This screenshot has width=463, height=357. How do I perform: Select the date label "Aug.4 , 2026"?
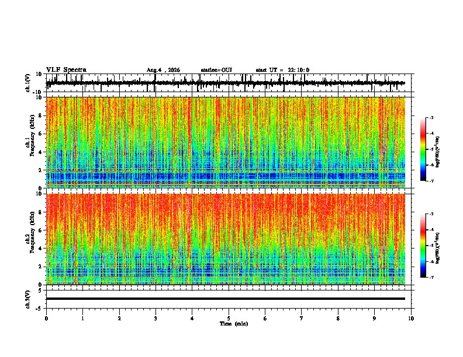[x=163, y=70]
